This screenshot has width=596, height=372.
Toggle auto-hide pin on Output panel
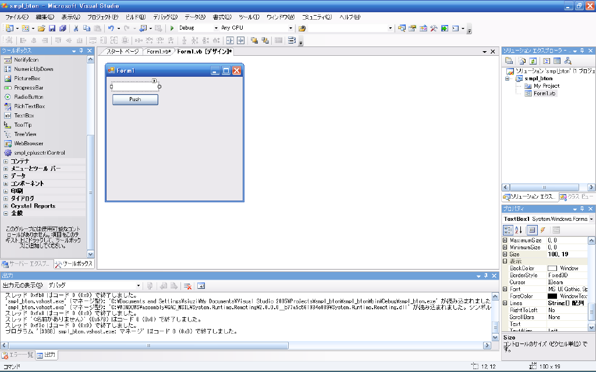point(486,276)
